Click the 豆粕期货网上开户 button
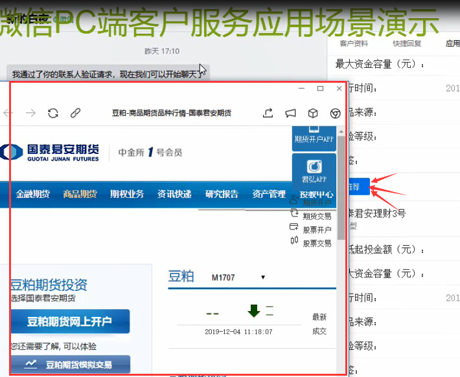 pos(70,321)
